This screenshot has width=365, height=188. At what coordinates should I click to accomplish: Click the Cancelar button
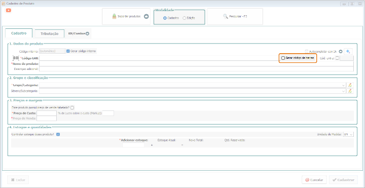(x=314, y=180)
